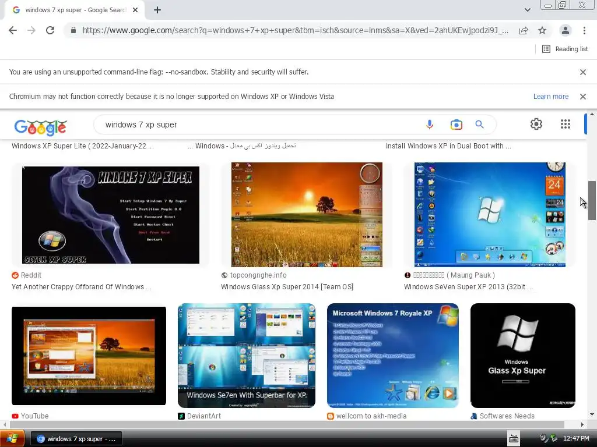Screen dimensions: 597x447
Task: Click the address bar URL
Action: point(295,30)
